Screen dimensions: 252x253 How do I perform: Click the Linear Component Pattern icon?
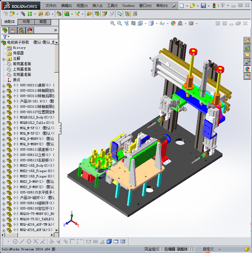pyautogui.click(x=30, y=14)
